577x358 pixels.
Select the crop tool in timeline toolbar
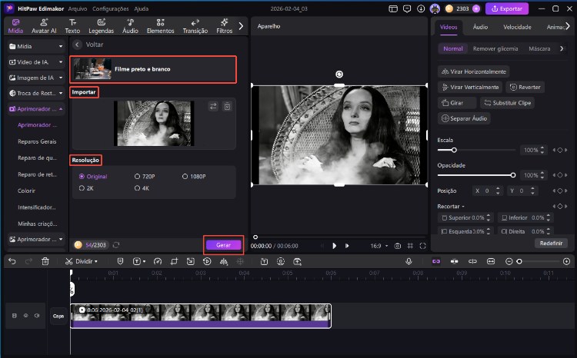(175, 261)
